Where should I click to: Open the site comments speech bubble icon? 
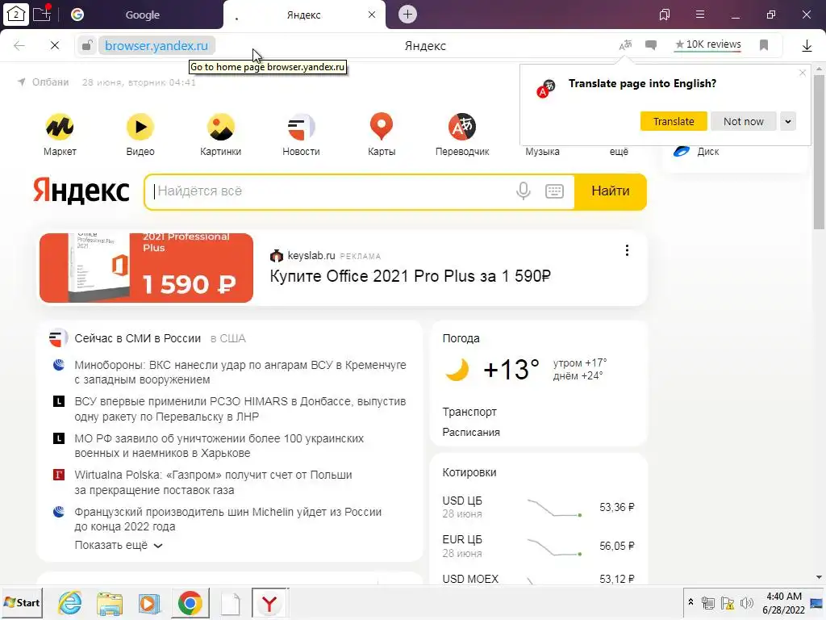651,45
